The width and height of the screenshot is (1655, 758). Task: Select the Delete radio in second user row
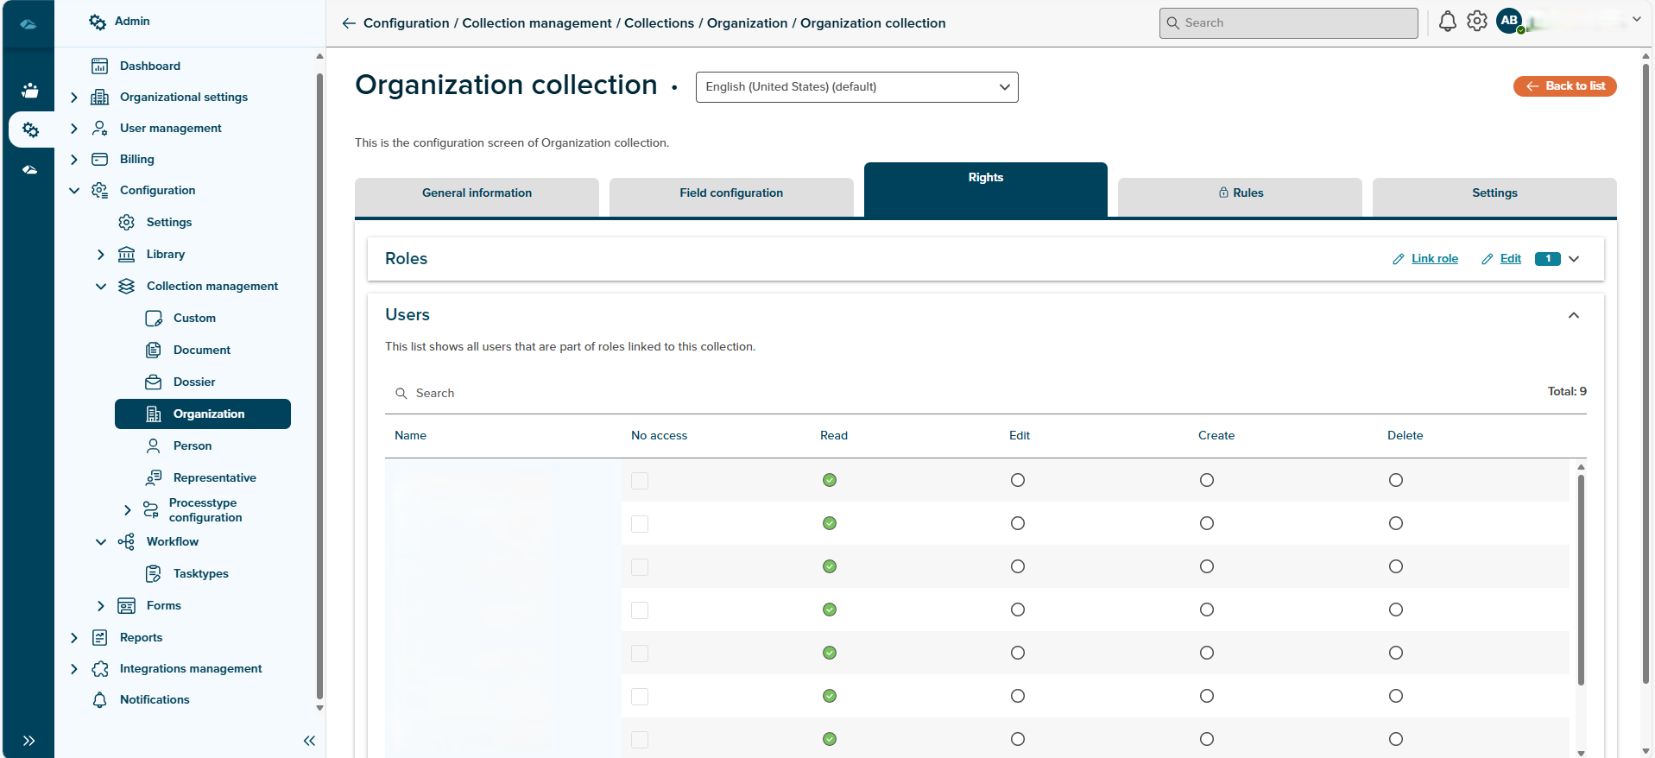pos(1395,523)
